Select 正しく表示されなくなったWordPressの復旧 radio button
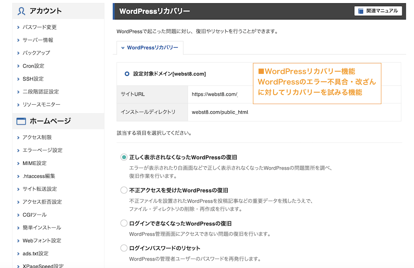414x268 pixels. [x=124, y=157]
